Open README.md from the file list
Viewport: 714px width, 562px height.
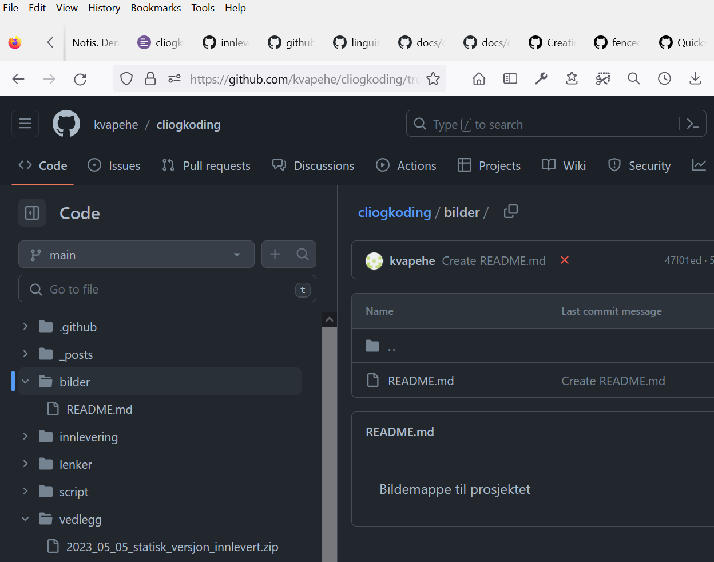421,380
